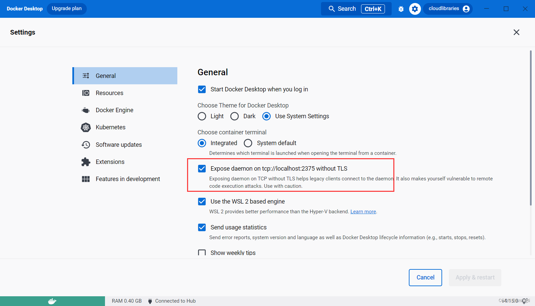535x306 pixels.
Task: Enable Show weekly tips checkbox
Action: coord(202,253)
